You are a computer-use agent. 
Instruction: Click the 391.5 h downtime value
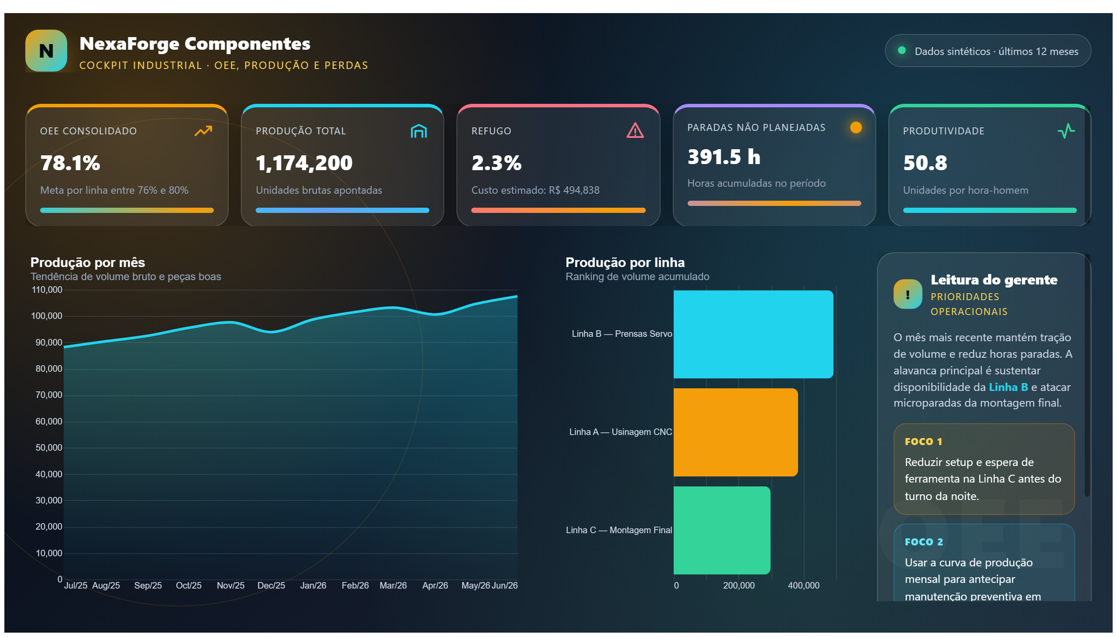(724, 157)
